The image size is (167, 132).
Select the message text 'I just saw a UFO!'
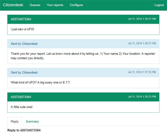(22, 29)
